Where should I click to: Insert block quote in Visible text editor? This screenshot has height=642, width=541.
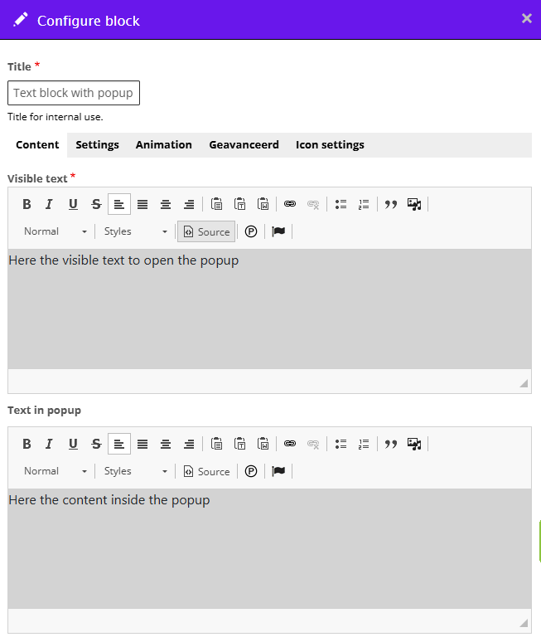tap(391, 204)
